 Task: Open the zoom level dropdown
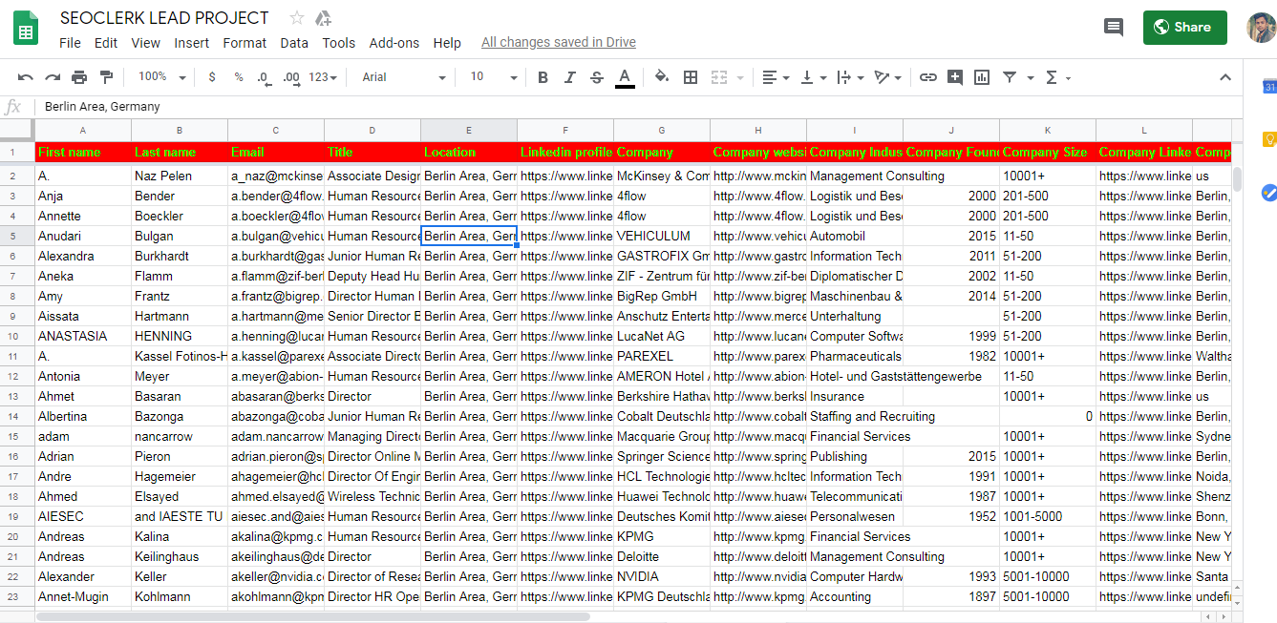(x=161, y=77)
